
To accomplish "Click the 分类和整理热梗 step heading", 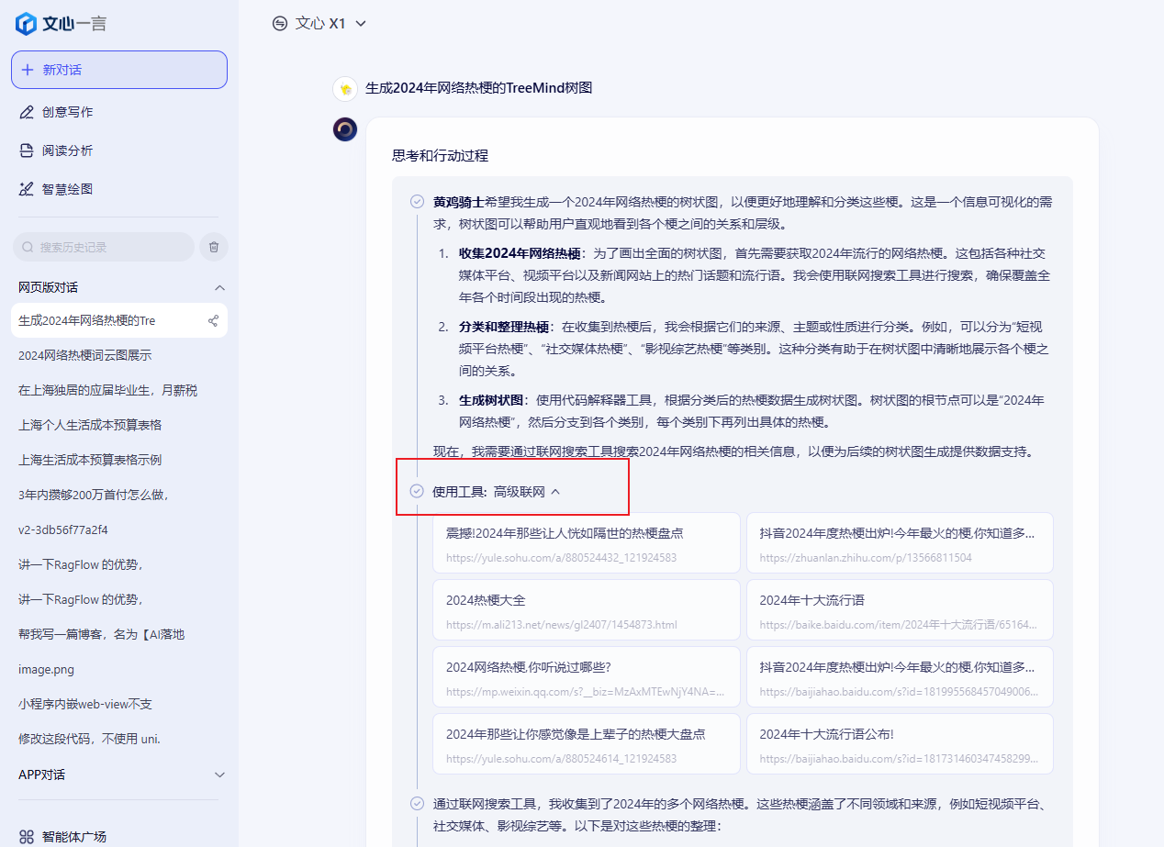I will (x=504, y=327).
